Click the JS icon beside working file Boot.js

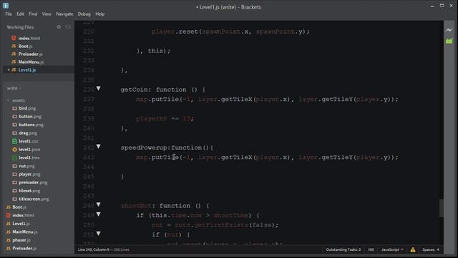point(14,46)
